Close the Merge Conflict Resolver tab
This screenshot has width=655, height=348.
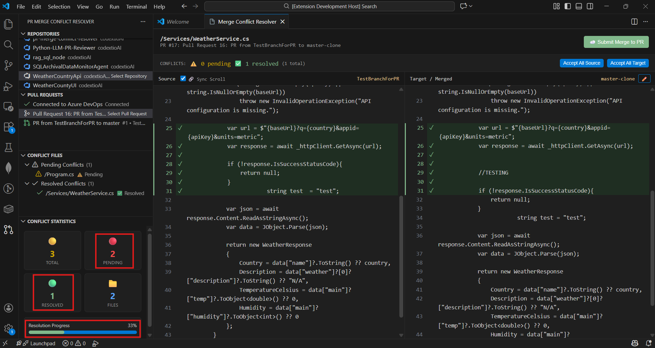click(x=283, y=22)
